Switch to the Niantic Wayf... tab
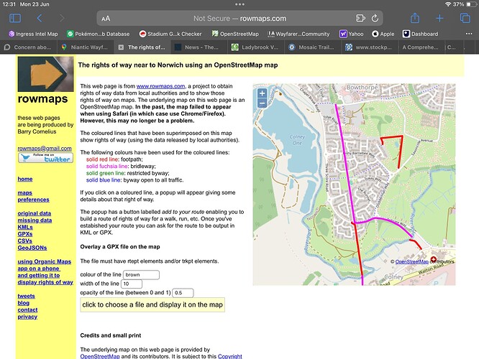Viewport: 479px width, 359px height. 86,47
